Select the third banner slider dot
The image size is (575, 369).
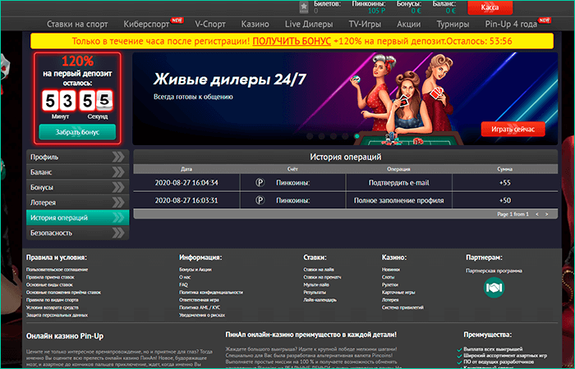point(333,136)
